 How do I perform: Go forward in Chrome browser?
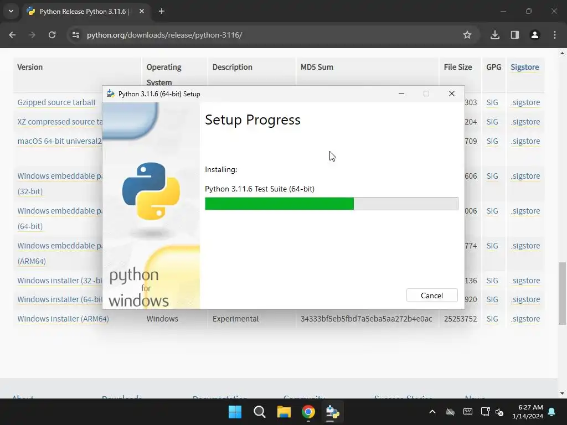point(32,35)
